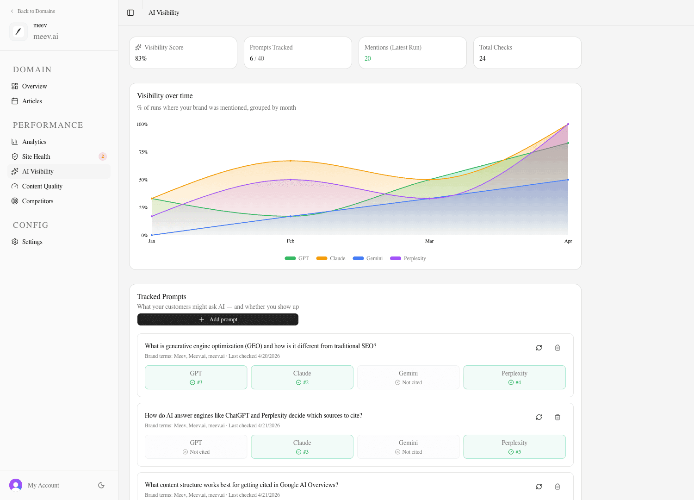Image resolution: width=694 pixels, height=500 pixels.
Task: Click the Visibility over time heading
Action: click(x=165, y=96)
